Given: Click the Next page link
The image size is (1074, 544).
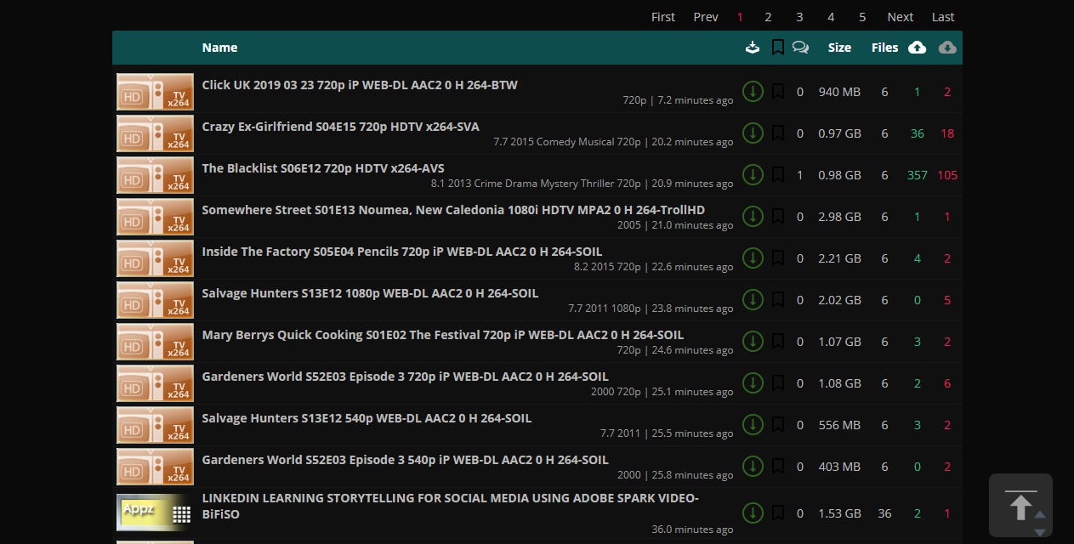Looking at the screenshot, I should click(900, 17).
